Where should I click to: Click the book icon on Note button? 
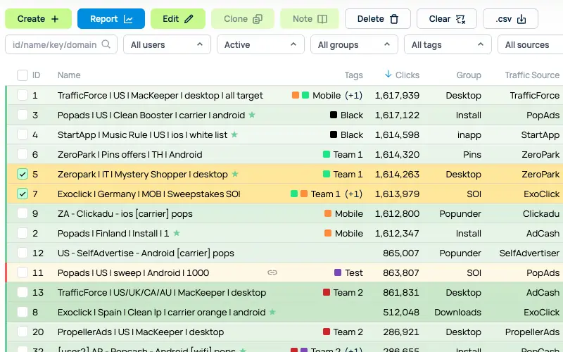pos(322,19)
